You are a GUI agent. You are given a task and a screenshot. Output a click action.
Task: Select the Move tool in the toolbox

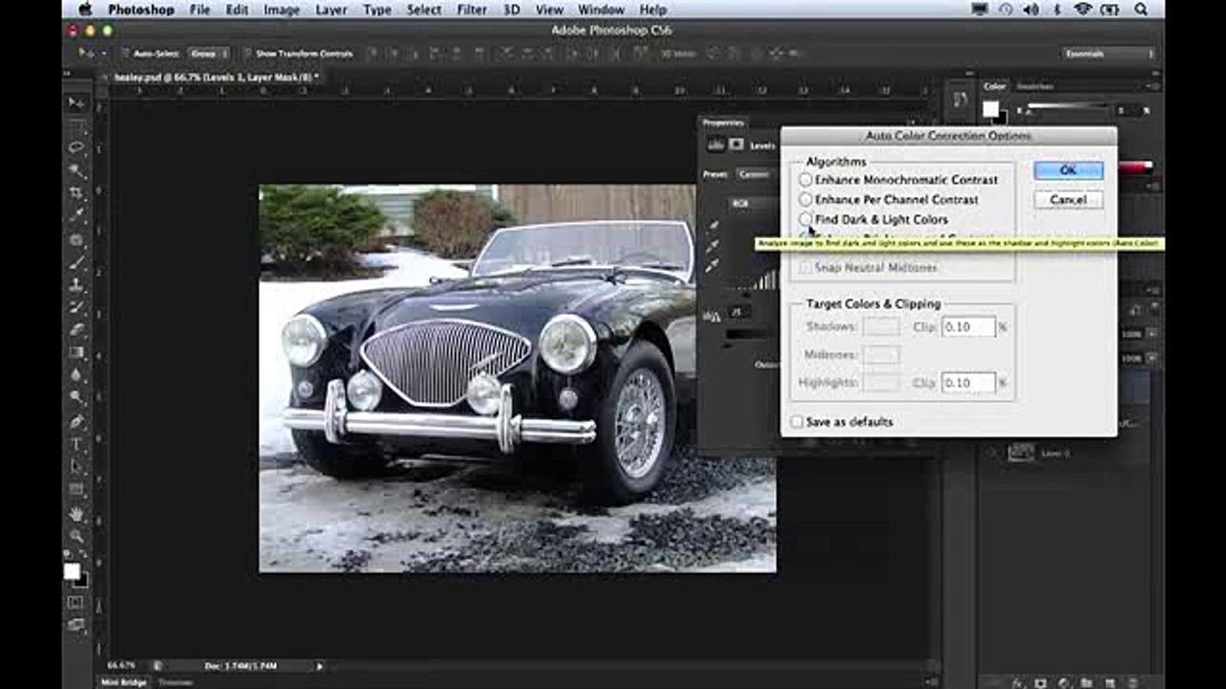pos(76,102)
